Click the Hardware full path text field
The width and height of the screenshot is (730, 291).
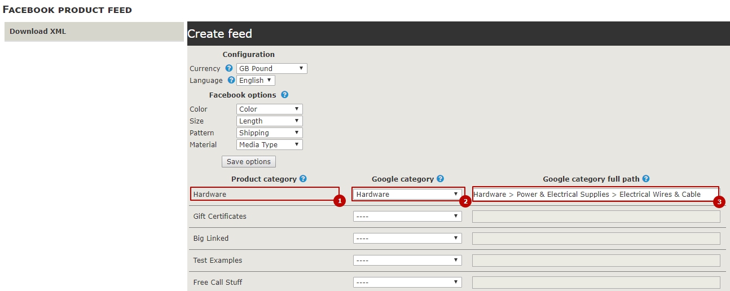coord(595,194)
